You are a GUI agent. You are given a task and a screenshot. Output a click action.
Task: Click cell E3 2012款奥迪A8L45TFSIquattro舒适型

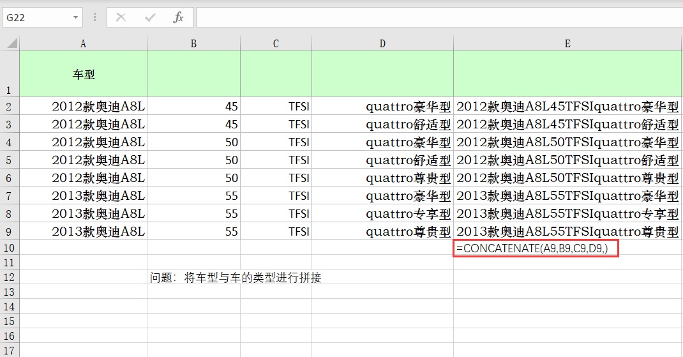tap(567, 125)
